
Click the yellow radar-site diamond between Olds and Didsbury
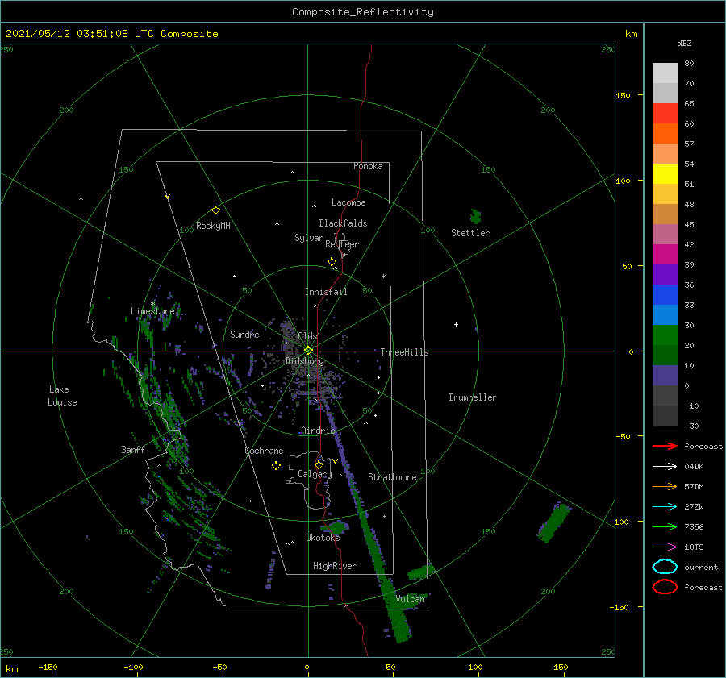(308, 351)
